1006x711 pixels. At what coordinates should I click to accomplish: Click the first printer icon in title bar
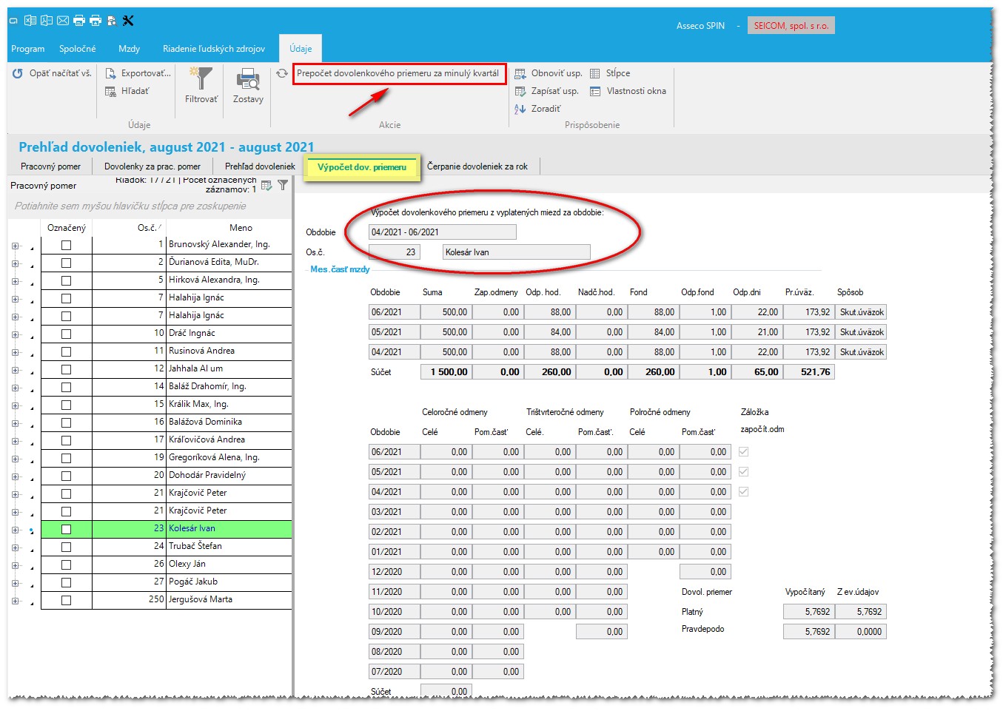tap(79, 21)
